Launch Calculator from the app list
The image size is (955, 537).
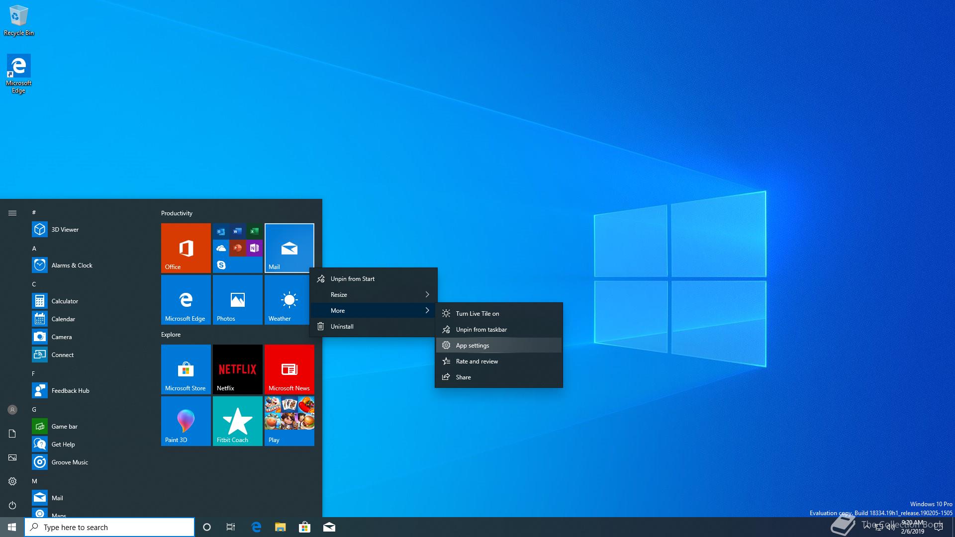92,301
